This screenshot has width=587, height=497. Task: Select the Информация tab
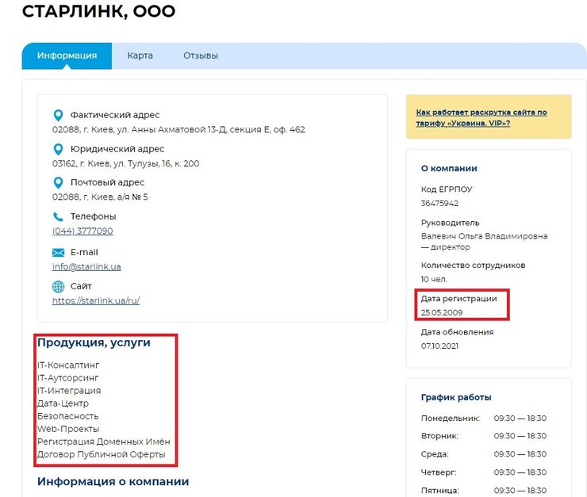click(67, 56)
